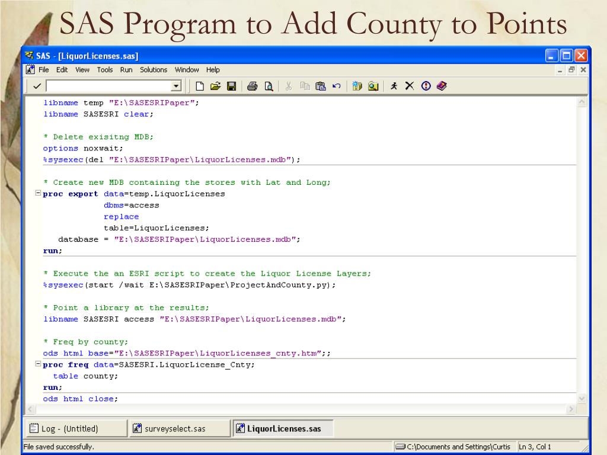The image size is (607, 455).
Task: Click the 'replace' keyword line
Action: tap(121, 217)
